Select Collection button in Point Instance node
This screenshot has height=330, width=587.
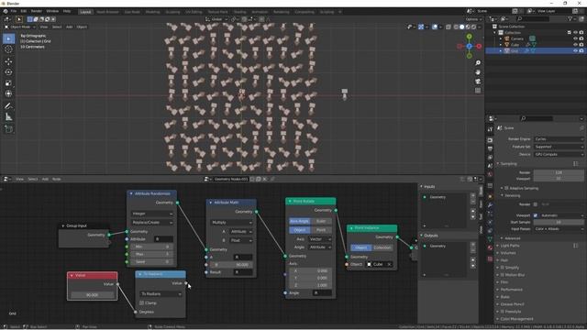[x=382, y=247]
